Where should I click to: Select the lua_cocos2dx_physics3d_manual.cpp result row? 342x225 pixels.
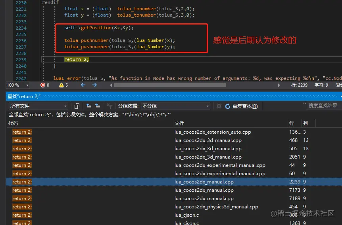[x=174, y=207]
